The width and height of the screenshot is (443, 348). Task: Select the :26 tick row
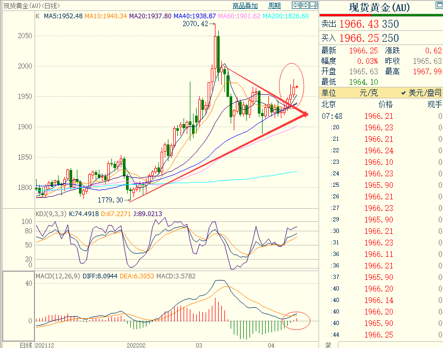pos(382,197)
